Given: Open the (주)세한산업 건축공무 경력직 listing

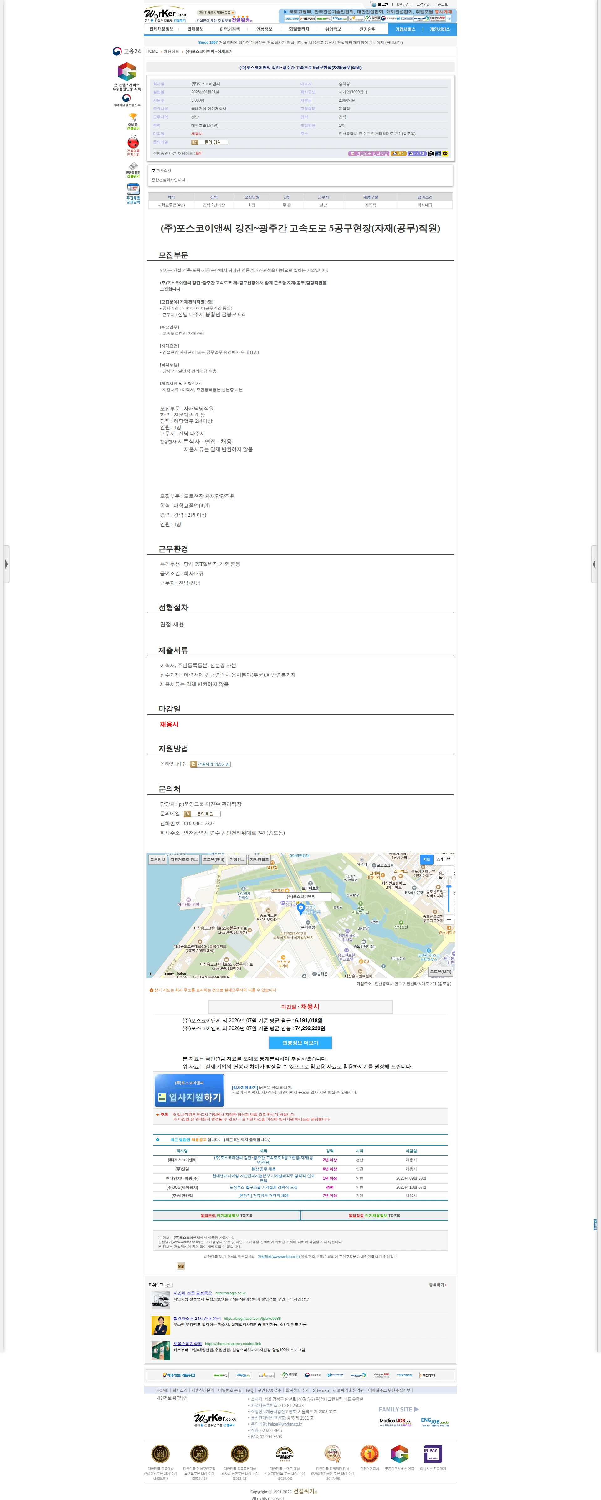Looking at the screenshot, I should pos(263,1196).
